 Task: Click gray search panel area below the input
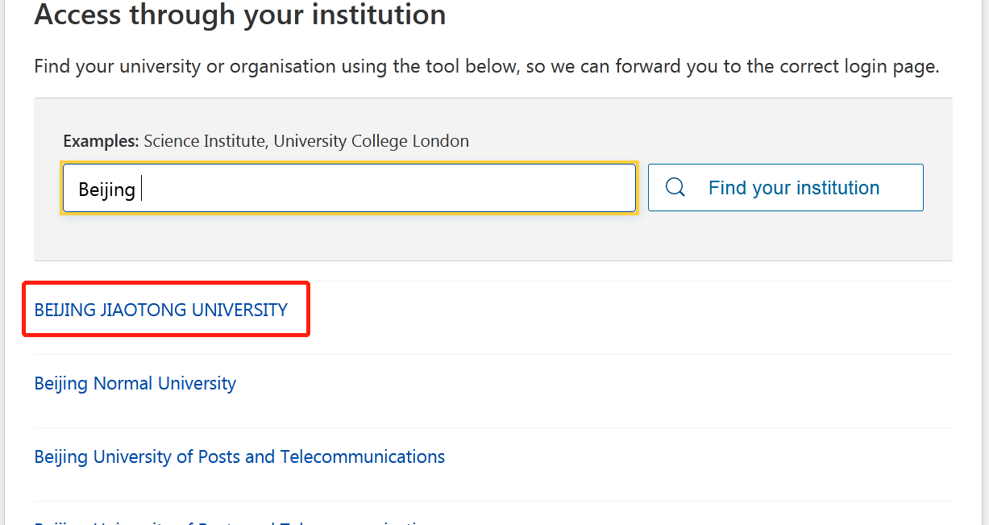[x=484, y=238]
